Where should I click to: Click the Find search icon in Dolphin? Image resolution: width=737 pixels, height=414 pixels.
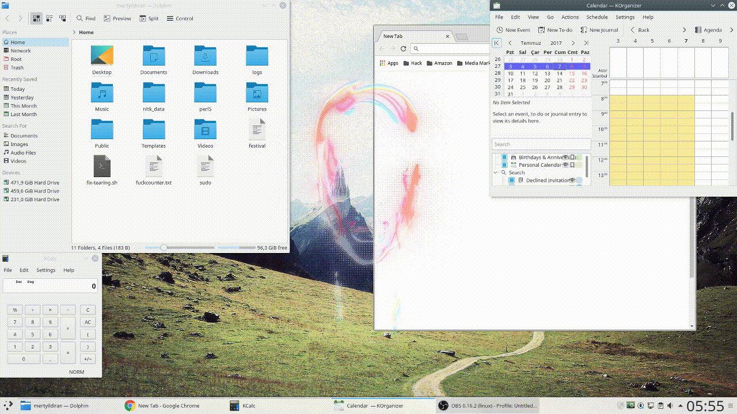click(80, 18)
